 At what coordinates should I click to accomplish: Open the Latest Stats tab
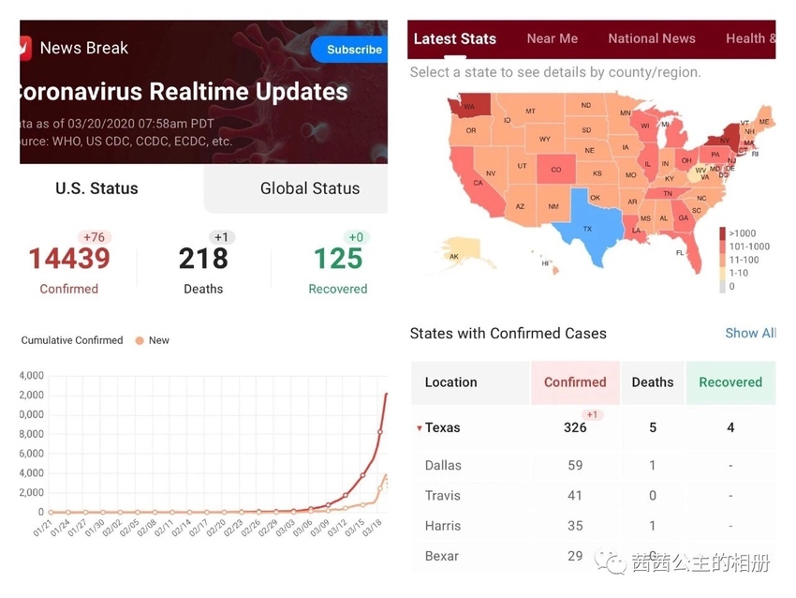455,38
